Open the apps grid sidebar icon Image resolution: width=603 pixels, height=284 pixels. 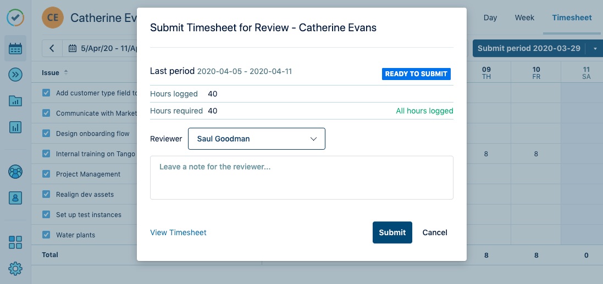pyautogui.click(x=15, y=242)
